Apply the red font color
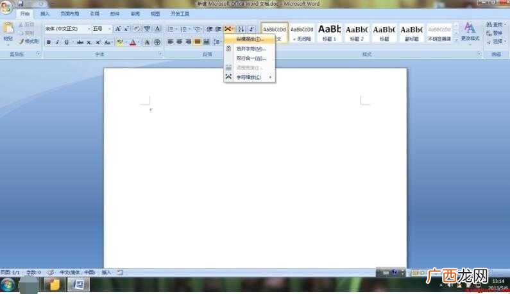Screen dimensions: 510x294 click(133, 42)
